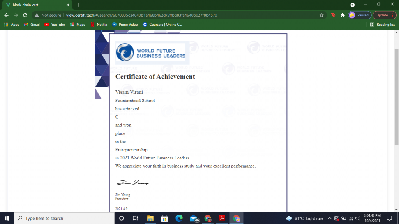The width and height of the screenshot is (399, 224).
Task: Open a new browser tab
Action: tap(79, 5)
